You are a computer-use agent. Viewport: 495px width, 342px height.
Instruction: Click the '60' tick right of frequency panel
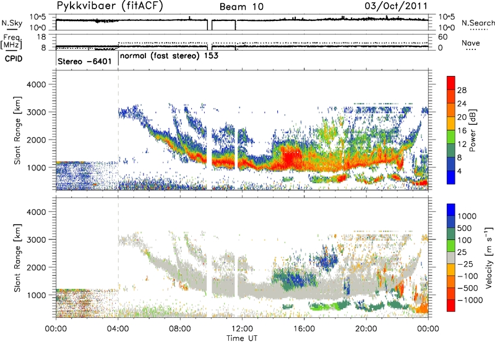(x=442, y=37)
